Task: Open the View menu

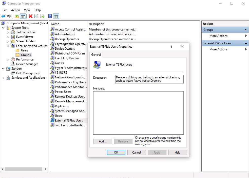Action: pyautogui.click(x=27, y=10)
